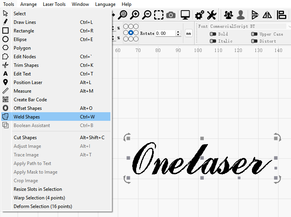Enable the Italic font switch
The image size is (291, 217).
click(213, 41)
